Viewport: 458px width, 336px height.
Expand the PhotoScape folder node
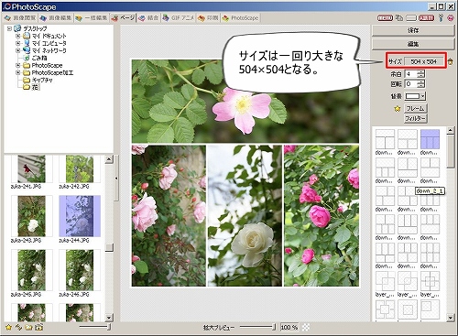pyautogui.click(x=18, y=65)
